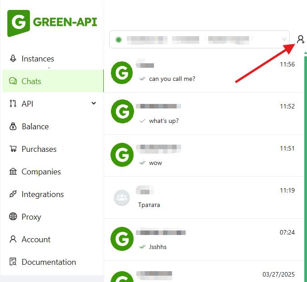Click the Instances rocket icon
Image resolution: width=307 pixels, height=282 pixels.
pos(13,59)
